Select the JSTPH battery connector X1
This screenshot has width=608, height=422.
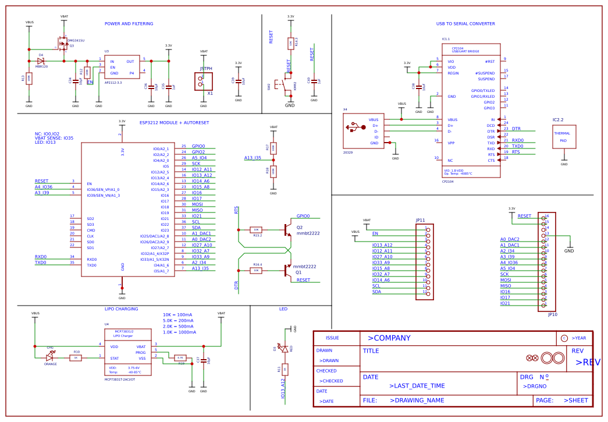(204, 81)
